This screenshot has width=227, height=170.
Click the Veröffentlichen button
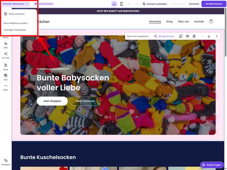(214, 4)
